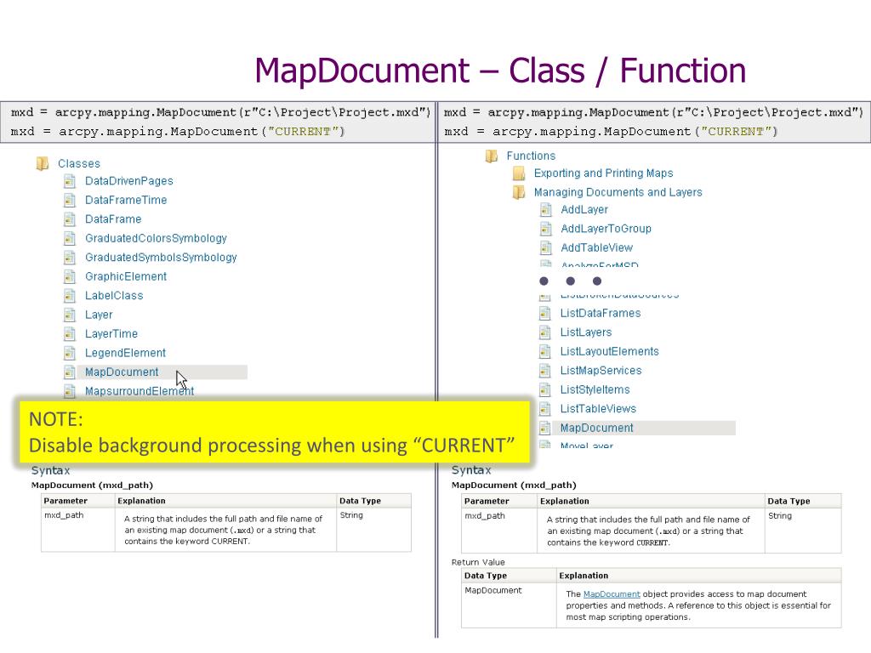The height and width of the screenshot is (653, 871).
Task: Open the ListTableViews function topic
Action: (x=598, y=409)
